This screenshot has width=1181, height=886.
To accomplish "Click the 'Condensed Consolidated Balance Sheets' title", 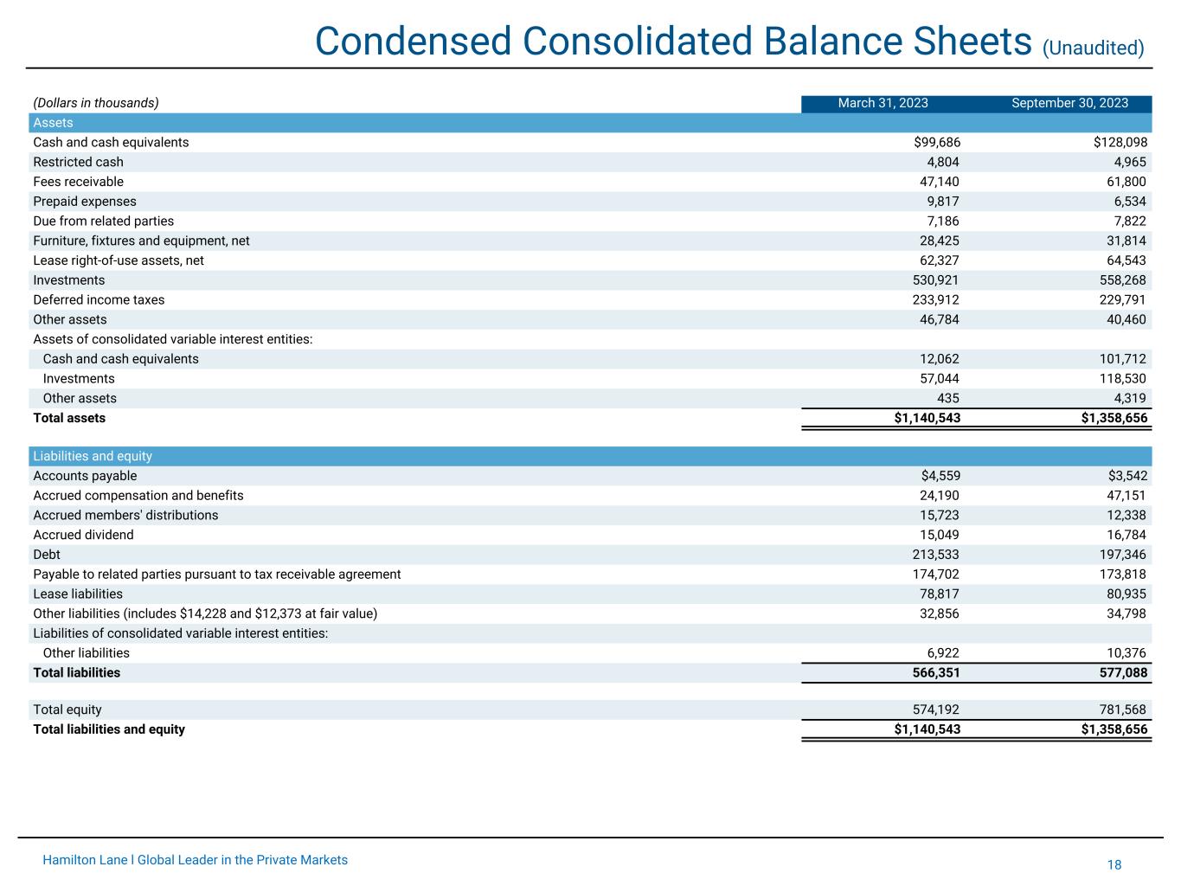I will coord(673,41).
